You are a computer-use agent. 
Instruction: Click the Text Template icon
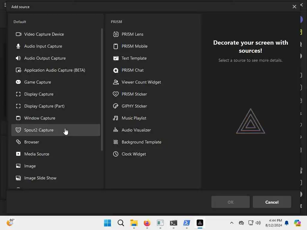pyautogui.click(x=116, y=58)
